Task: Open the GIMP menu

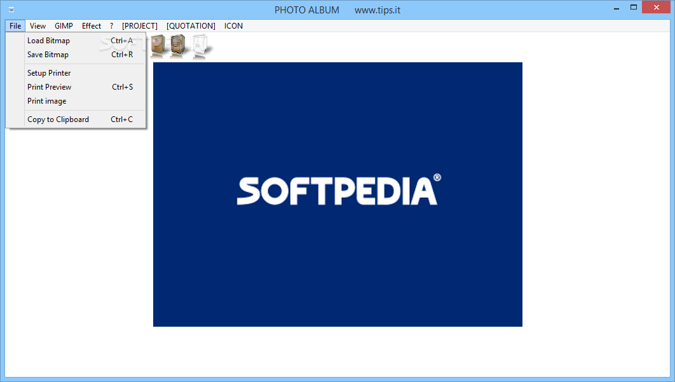Action: (x=64, y=26)
